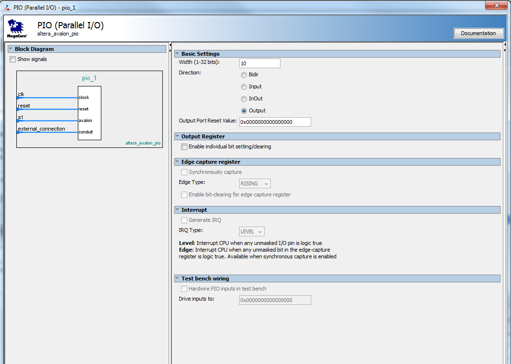
Task: Open the Edge Type RISING dropdown
Action: pyautogui.click(x=255, y=183)
